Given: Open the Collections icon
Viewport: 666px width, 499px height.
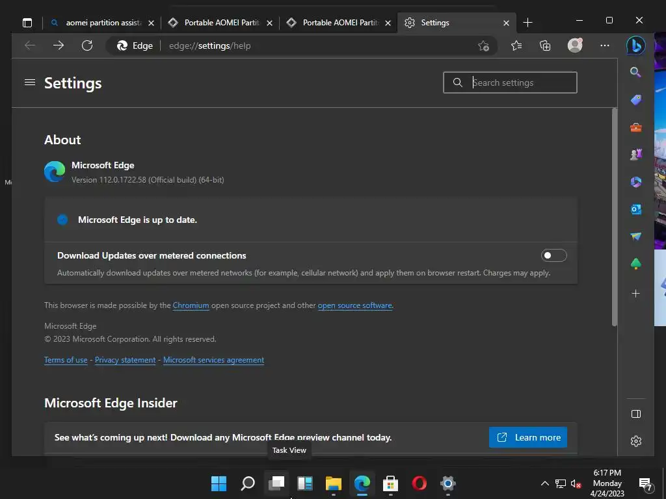Looking at the screenshot, I should [x=545, y=45].
